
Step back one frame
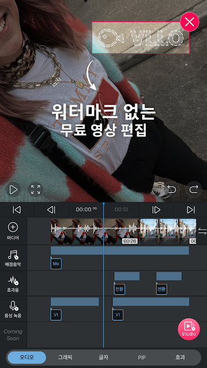[51, 210]
